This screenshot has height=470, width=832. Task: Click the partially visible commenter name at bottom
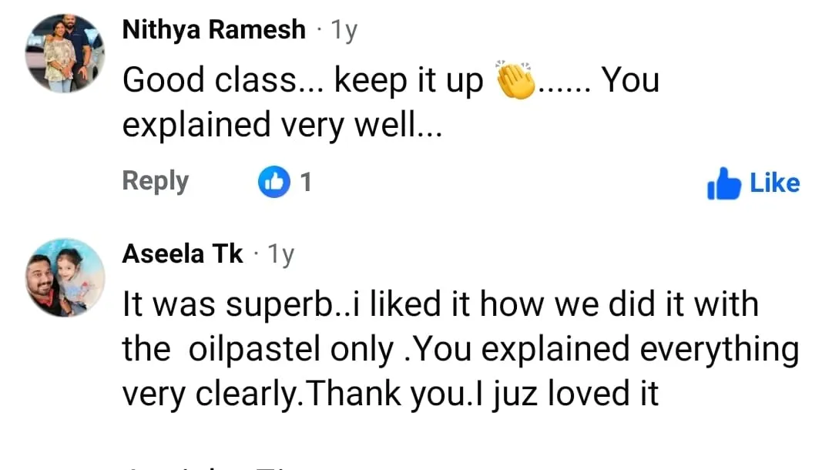tap(208, 465)
